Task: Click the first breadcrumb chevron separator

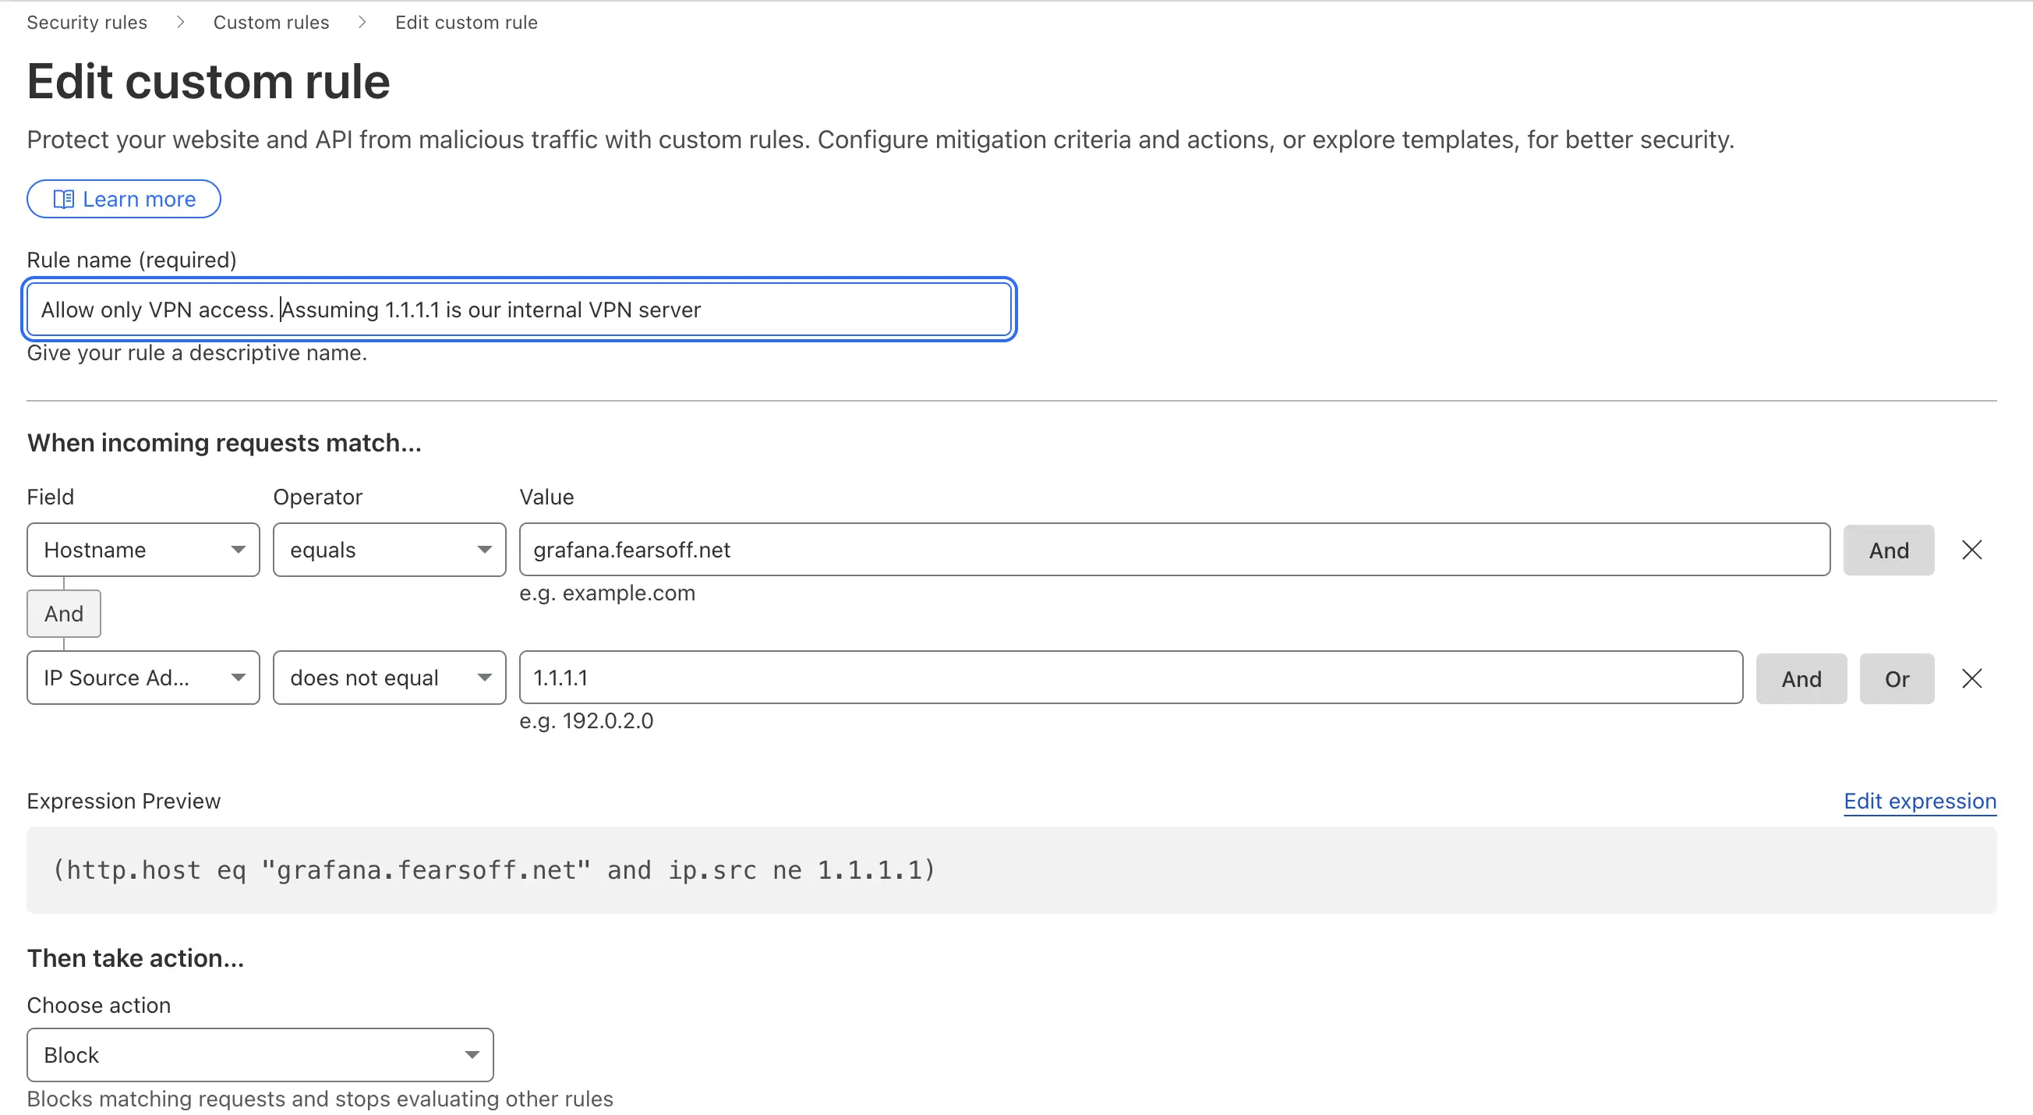Action: coord(180,22)
